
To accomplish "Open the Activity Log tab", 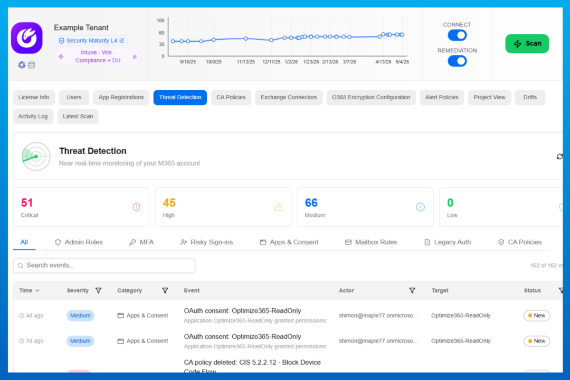I will 33,116.
